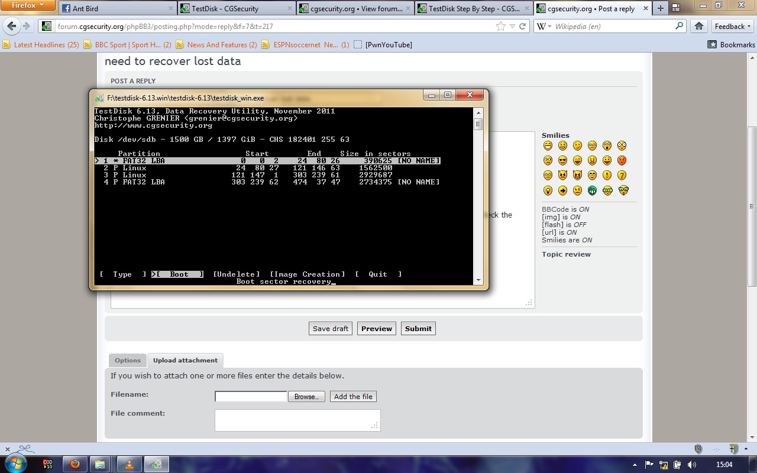Open the URL history dropdown arrow
Image resolution: width=757 pixels, height=473 pixels.
point(512,26)
